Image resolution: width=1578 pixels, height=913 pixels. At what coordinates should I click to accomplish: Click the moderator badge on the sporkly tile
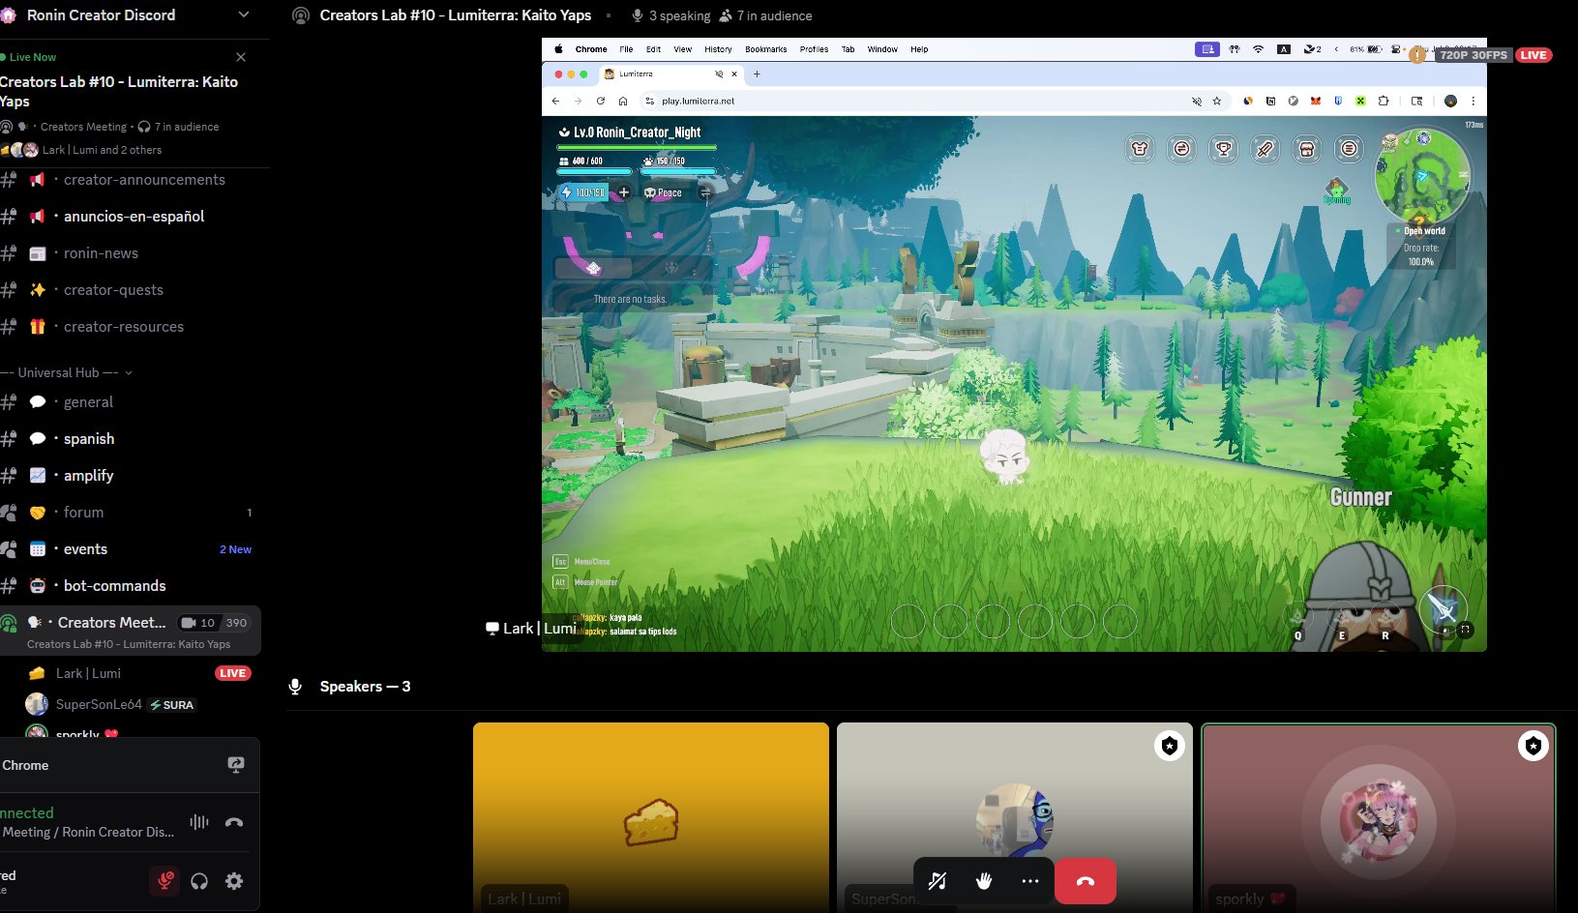pos(1533,746)
